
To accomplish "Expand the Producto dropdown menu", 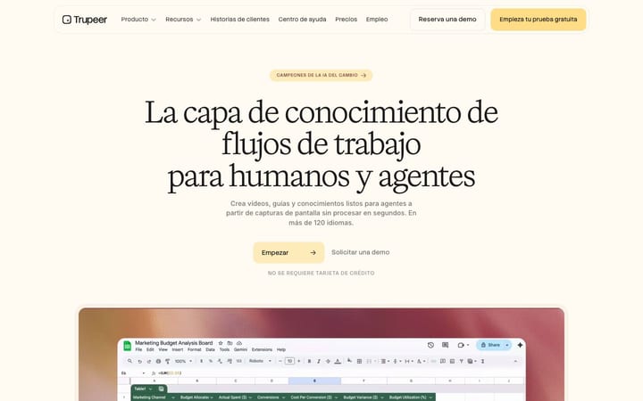I will tap(138, 20).
